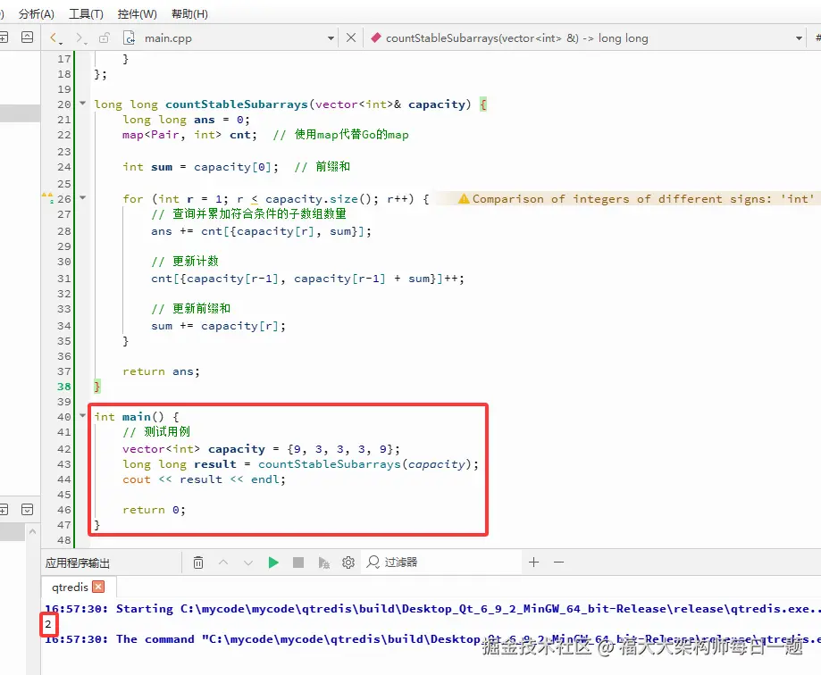The height and width of the screenshot is (675, 821).
Task: Click the output value 2 in the console
Action: [x=47, y=624]
